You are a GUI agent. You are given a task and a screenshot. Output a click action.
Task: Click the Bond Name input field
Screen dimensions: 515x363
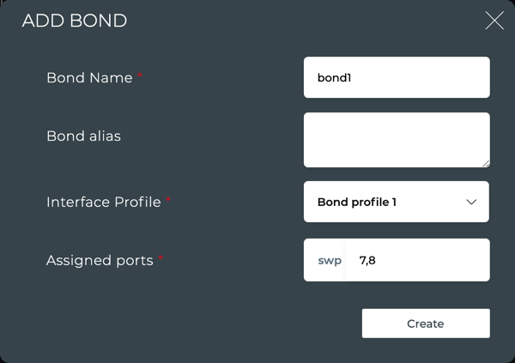[x=397, y=77]
